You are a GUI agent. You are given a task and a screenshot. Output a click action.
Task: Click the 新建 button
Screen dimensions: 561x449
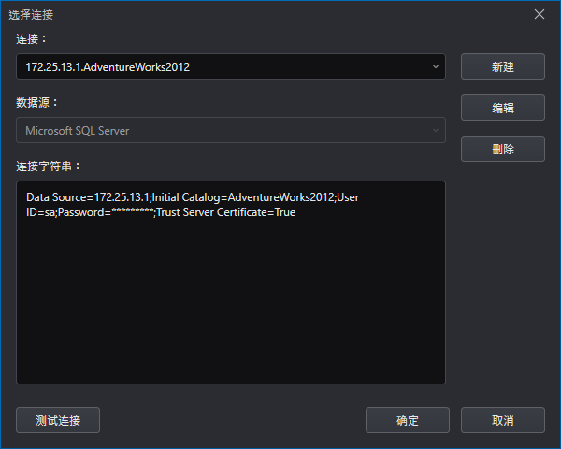(x=503, y=66)
